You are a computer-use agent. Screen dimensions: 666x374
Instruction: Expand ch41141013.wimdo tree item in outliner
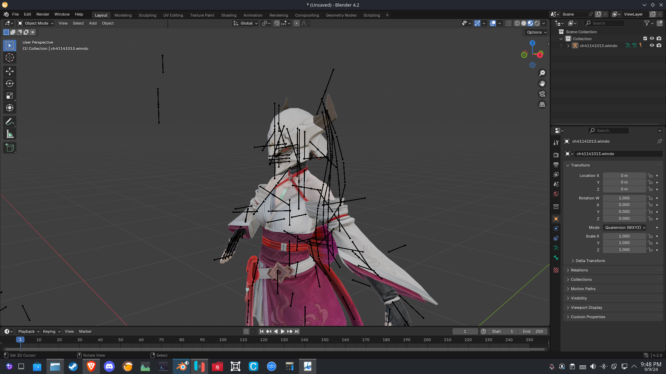click(x=568, y=46)
